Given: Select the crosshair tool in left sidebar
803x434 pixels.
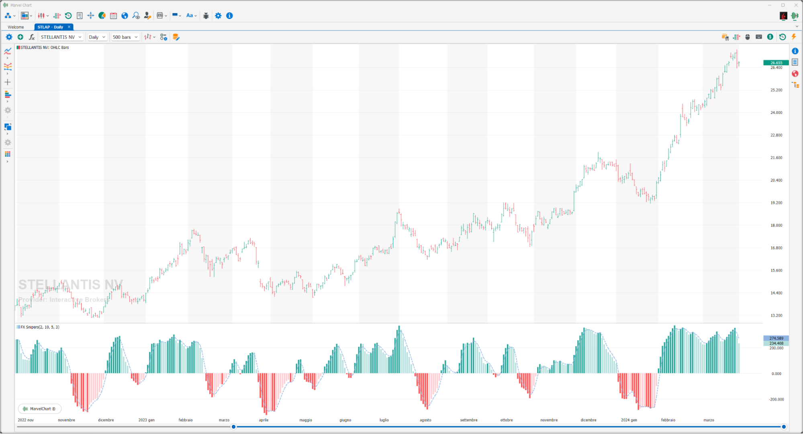Looking at the screenshot, I should pyautogui.click(x=8, y=82).
